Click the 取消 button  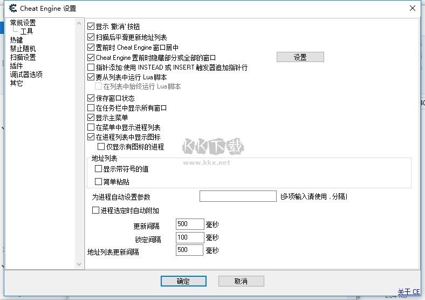[241, 281]
